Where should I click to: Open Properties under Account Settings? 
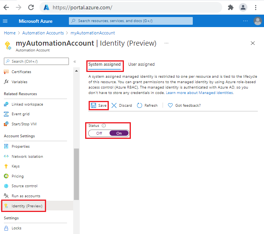point(21,147)
